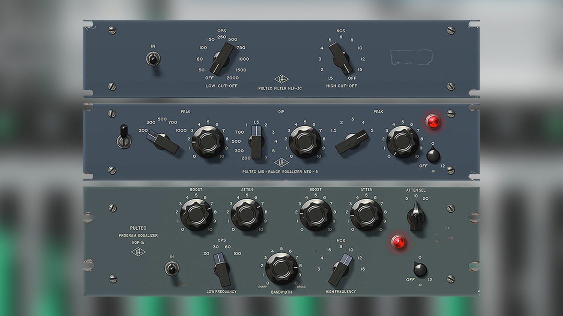Click the 'SHARP' label by the Bandwidth knob
Viewport: 563px width, 316px height.
coord(262,287)
